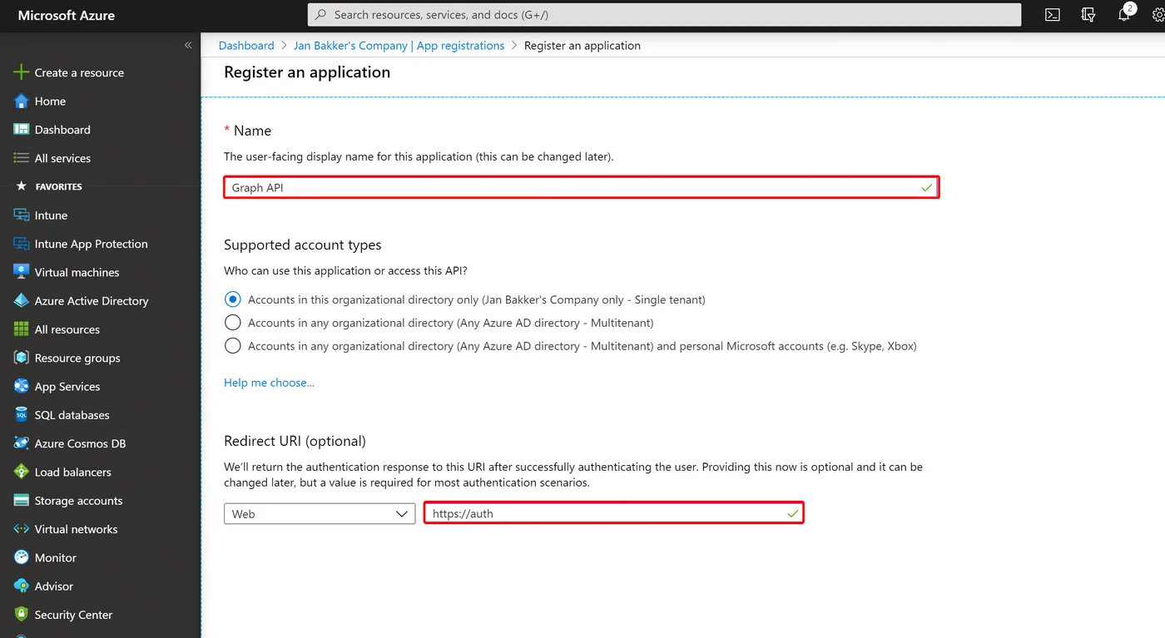1165x638 pixels.
Task: Click the All resources grid icon
Action: (x=21, y=329)
